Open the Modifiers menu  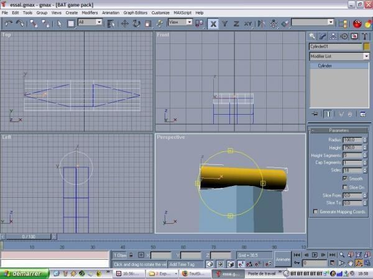point(90,13)
